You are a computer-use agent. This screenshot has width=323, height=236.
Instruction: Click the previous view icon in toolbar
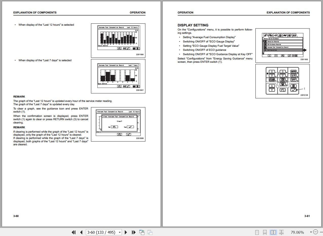pyautogui.click(x=142, y=232)
